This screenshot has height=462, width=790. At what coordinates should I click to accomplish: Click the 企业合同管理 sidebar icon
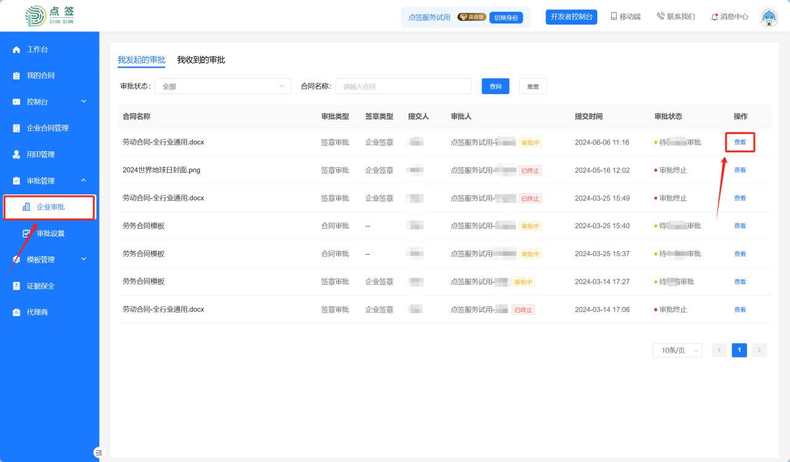(17, 128)
